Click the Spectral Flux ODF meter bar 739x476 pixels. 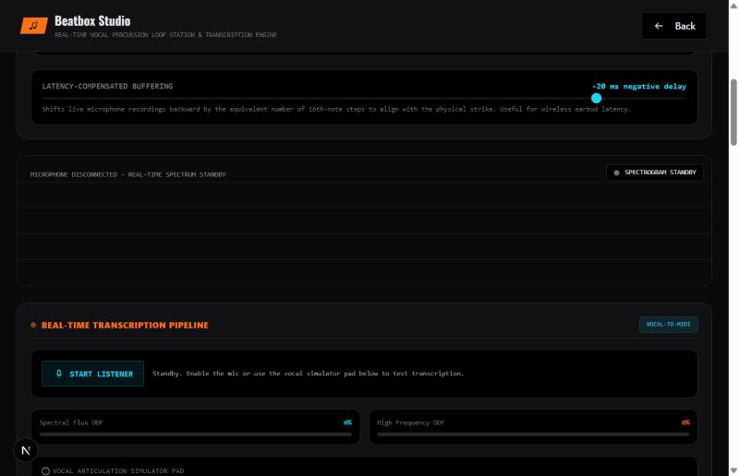pyautogui.click(x=196, y=434)
